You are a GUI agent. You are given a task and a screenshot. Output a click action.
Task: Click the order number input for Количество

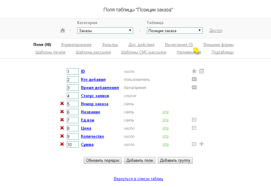[x=73, y=136]
